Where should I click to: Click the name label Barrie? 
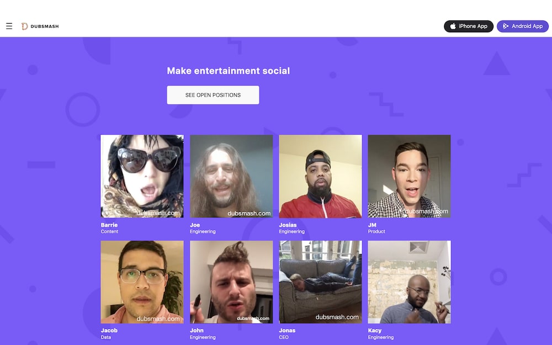(x=109, y=225)
